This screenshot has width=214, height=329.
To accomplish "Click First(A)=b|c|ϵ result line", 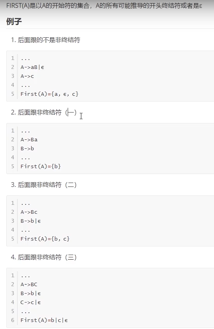I will [x=44, y=320].
